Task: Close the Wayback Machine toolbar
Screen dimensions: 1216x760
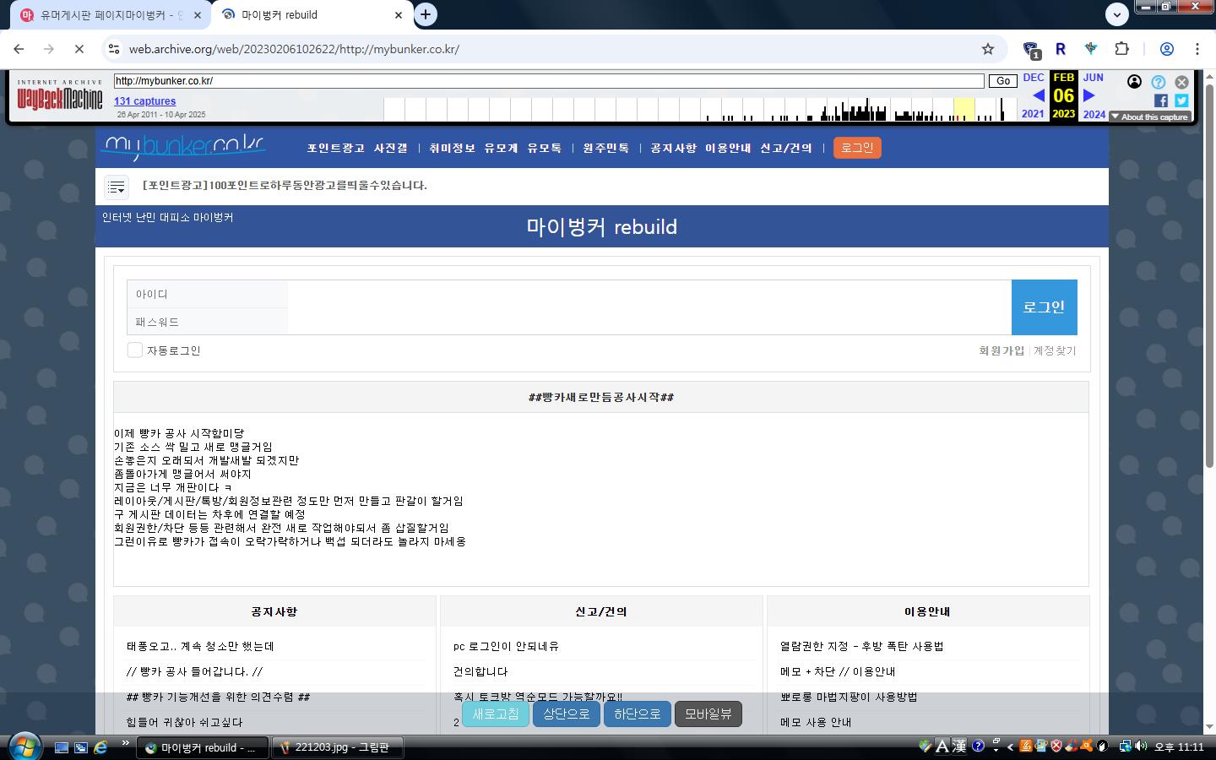Action: click(1181, 82)
